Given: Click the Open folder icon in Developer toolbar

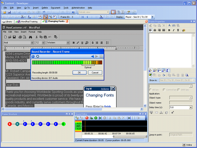Looking at the screenshot, I should [5, 12].
